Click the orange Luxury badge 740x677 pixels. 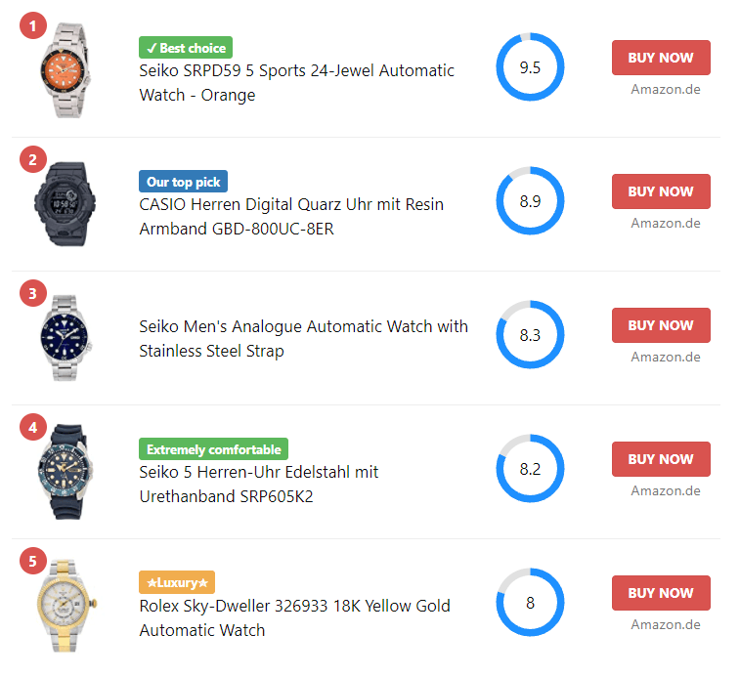tap(177, 583)
